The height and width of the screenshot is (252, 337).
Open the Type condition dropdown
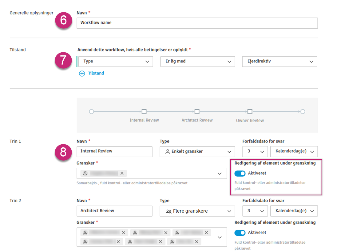click(116, 62)
